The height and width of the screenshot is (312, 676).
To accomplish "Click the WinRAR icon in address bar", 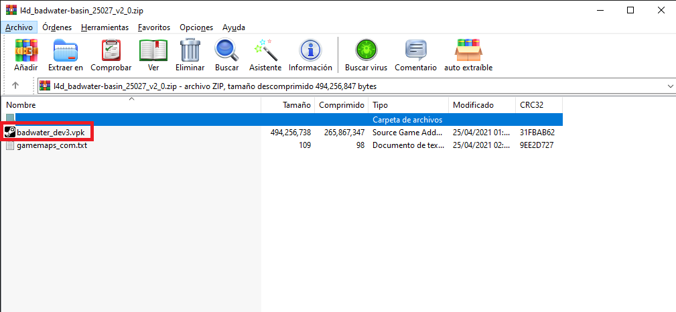I will click(x=44, y=86).
